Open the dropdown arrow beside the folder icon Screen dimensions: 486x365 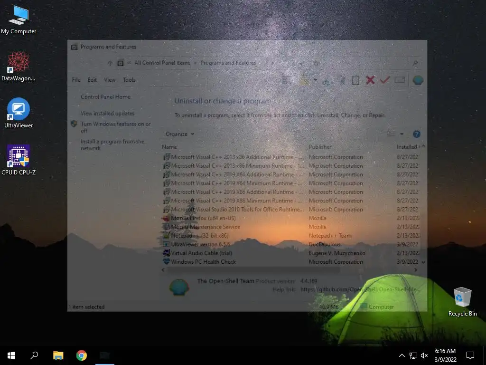tap(315, 80)
